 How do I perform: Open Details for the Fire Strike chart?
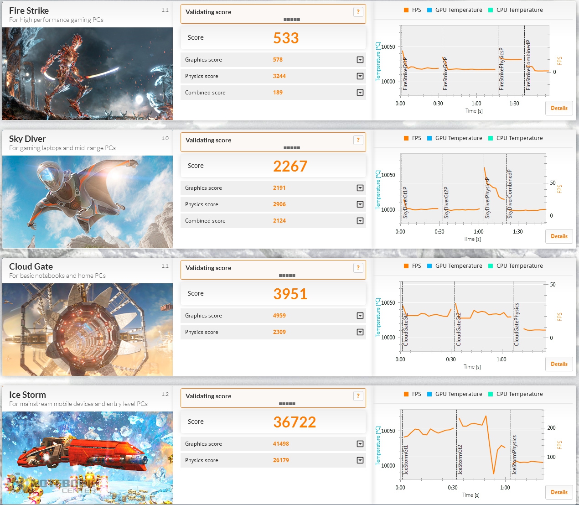coord(559,108)
